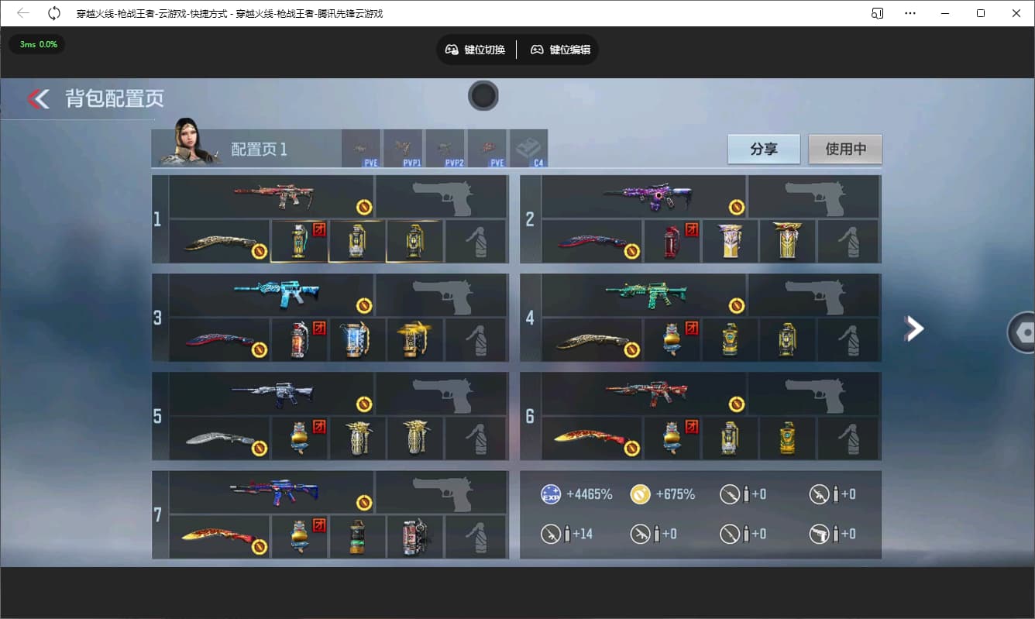This screenshot has height=619, width=1035.
Task: Click the +14 ammo bonus value
Action: pos(581,534)
